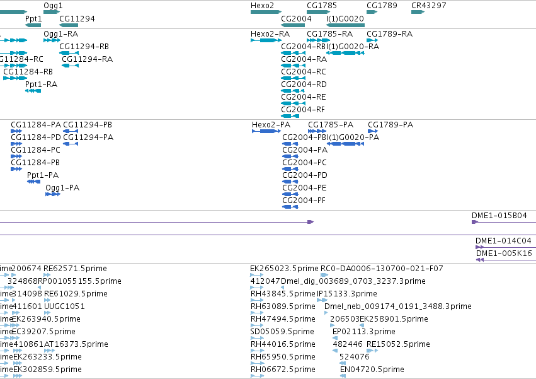
Task: Select the CR43297 gene feature
Action: 418,12
